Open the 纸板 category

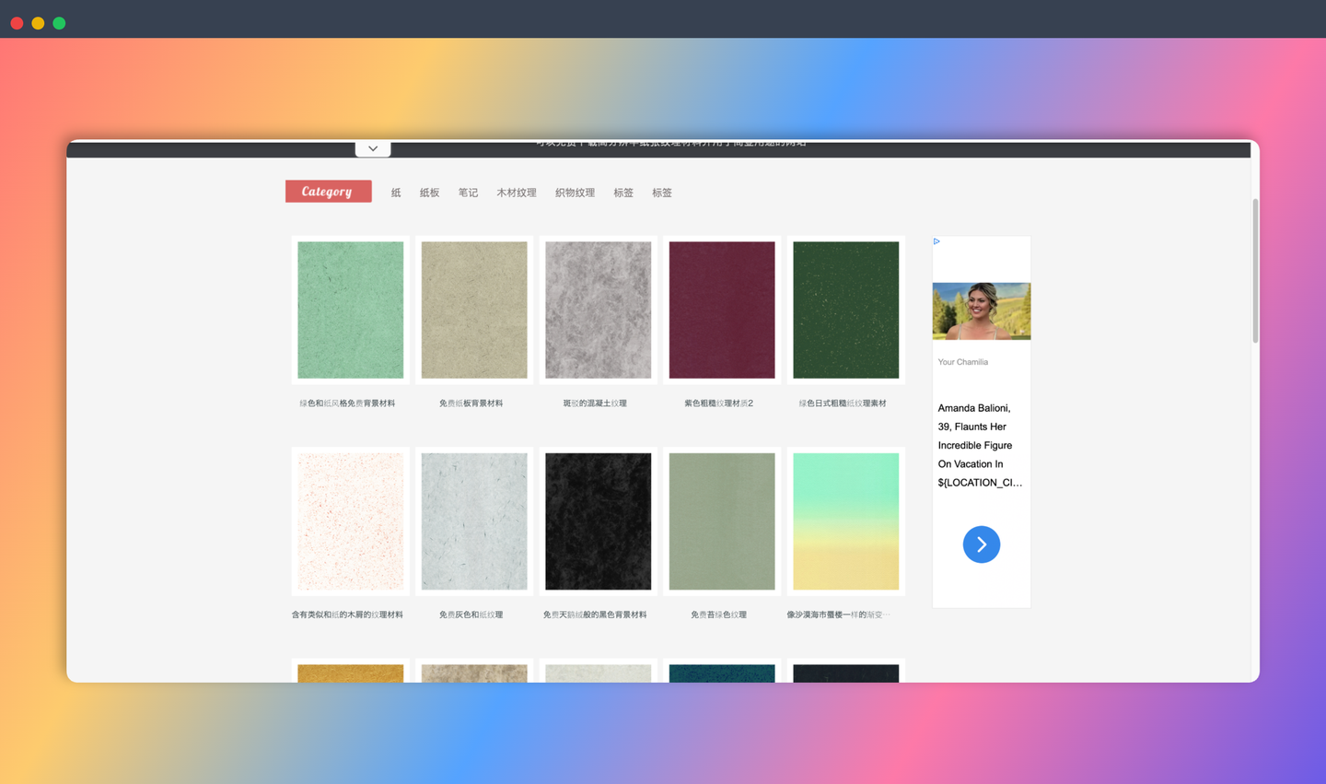[429, 193]
